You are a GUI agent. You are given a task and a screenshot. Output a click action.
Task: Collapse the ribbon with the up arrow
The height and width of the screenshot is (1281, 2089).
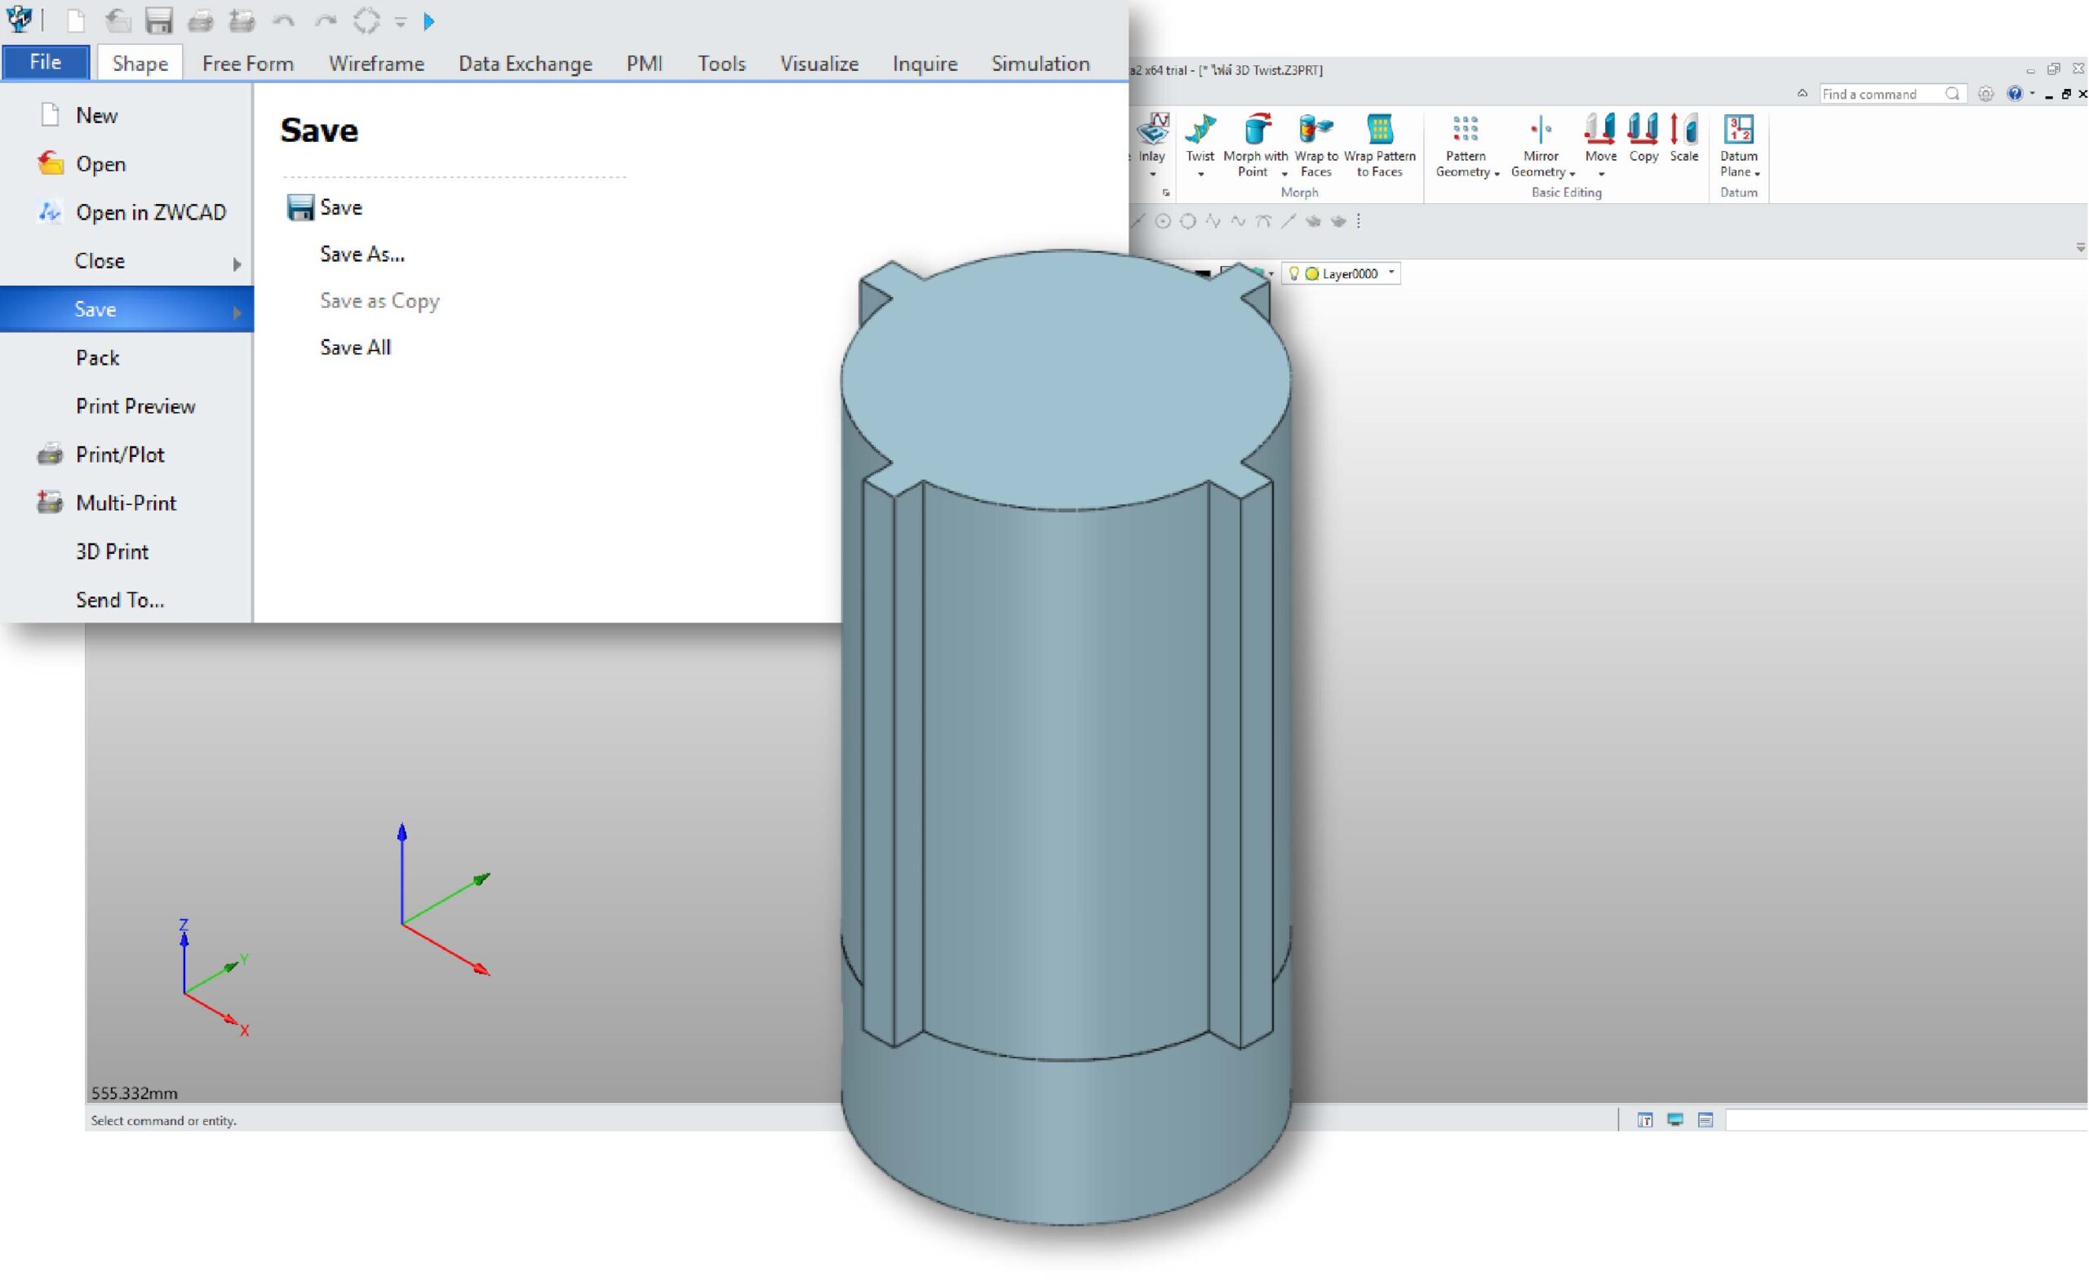pyautogui.click(x=1803, y=93)
